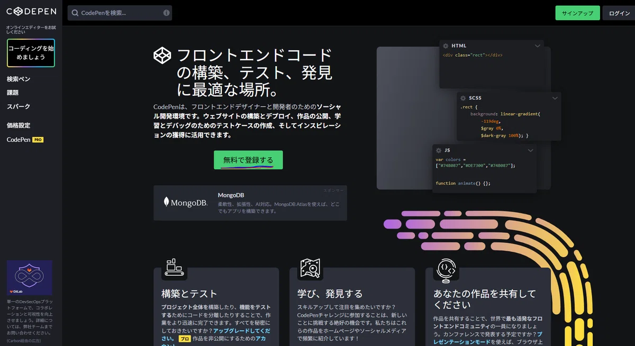The width and height of the screenshot is (635, 346).
Task: Click the build and test conveyor icon
Action: (x=174, y=268)
